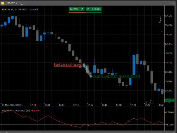Click the -45.0000 indicator level label
Screen dimensions: 177x133
169,125
